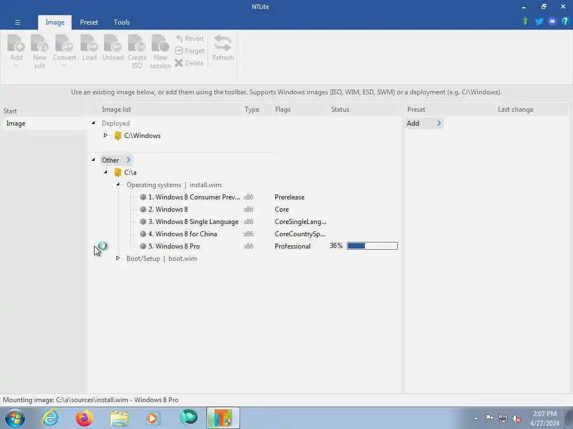Show hidden tray icons arrow

(x=476, y=418)
